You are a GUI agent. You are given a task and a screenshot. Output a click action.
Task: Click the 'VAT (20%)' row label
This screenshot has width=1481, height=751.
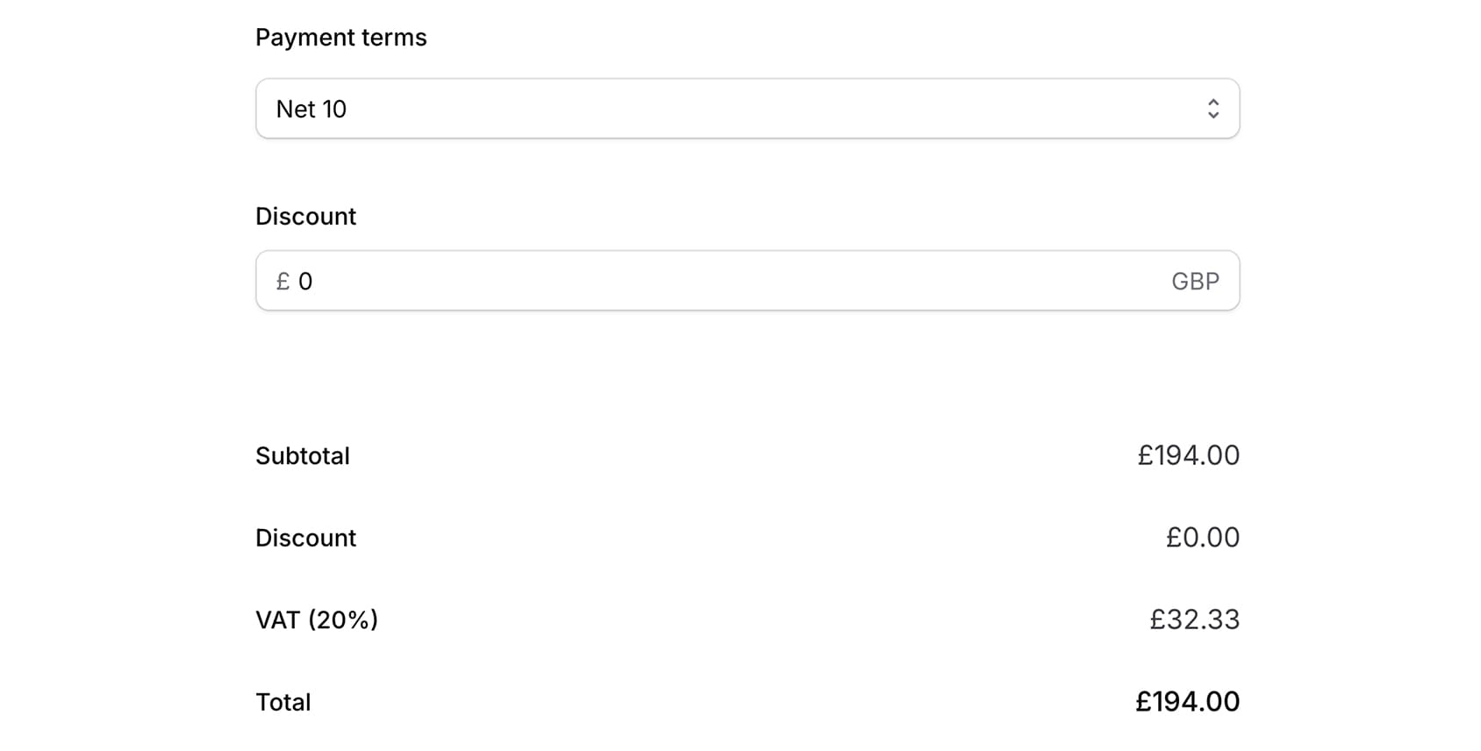[316, 620]
